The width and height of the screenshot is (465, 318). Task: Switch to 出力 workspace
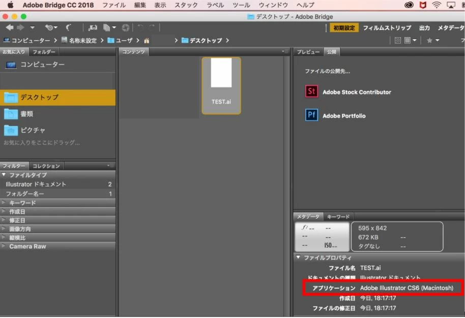pyautogui.click(x=424, y=28)
